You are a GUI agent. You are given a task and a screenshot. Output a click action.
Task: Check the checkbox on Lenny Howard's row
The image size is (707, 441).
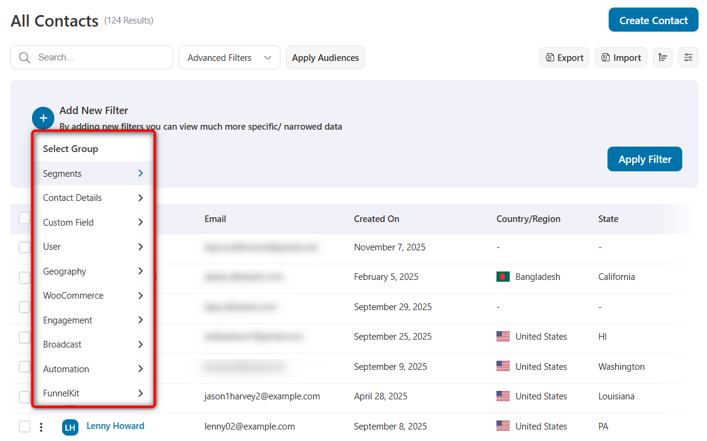pos(24,426)
